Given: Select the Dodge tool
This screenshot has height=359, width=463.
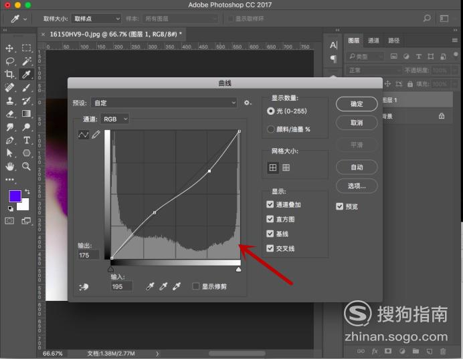Looking at the screenshot, I should coord(26,127).
